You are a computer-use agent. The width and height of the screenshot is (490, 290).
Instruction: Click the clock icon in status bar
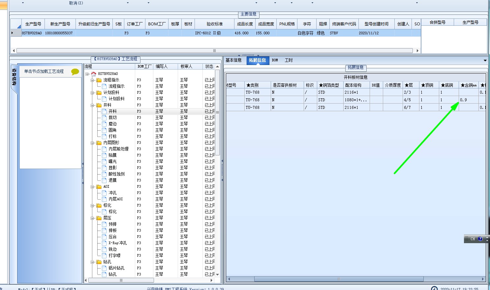(434, 288)
